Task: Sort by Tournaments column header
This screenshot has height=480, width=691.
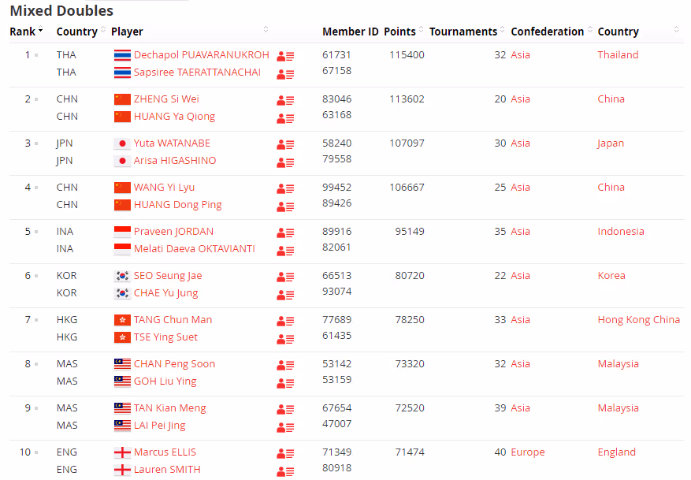Action: (x=463, y=32)
